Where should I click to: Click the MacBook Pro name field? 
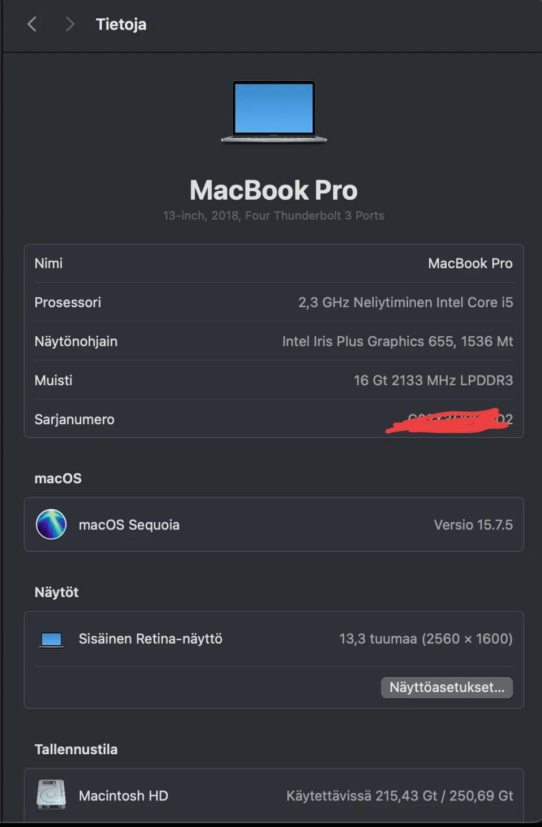470,263
